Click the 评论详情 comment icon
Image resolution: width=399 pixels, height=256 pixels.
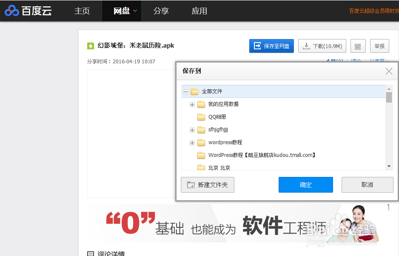91,253
